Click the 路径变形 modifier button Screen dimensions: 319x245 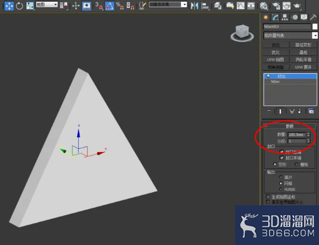click(303, 45)
